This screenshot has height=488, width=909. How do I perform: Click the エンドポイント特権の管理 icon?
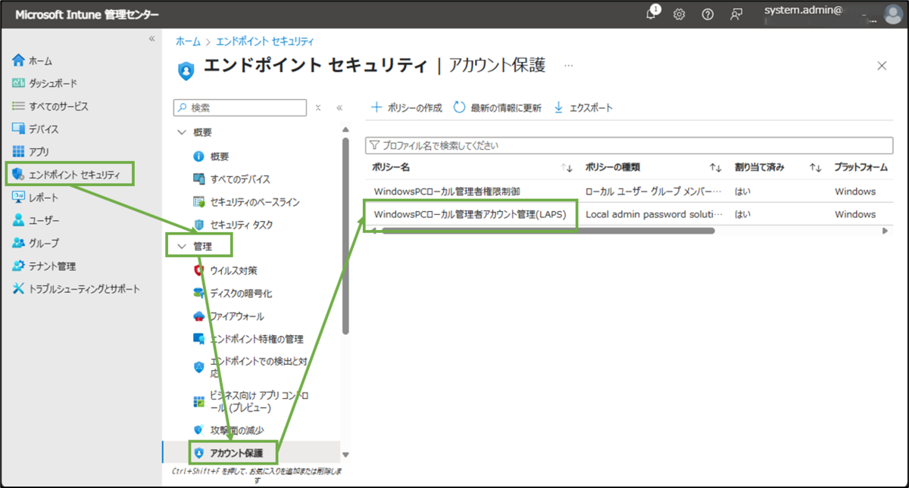point(199,339)
